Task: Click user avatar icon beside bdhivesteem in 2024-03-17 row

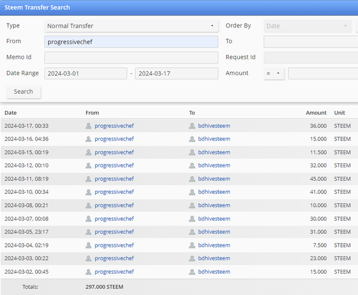Action: pos(192,126)
